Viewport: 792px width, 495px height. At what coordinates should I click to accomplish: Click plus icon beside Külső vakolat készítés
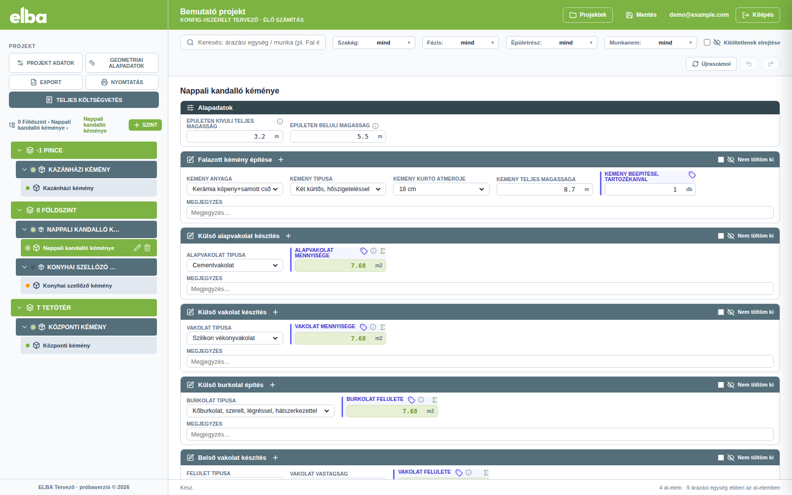[275, 312]
